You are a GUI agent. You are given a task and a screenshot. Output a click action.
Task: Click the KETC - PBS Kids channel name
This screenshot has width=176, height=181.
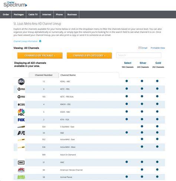[67, 97]
